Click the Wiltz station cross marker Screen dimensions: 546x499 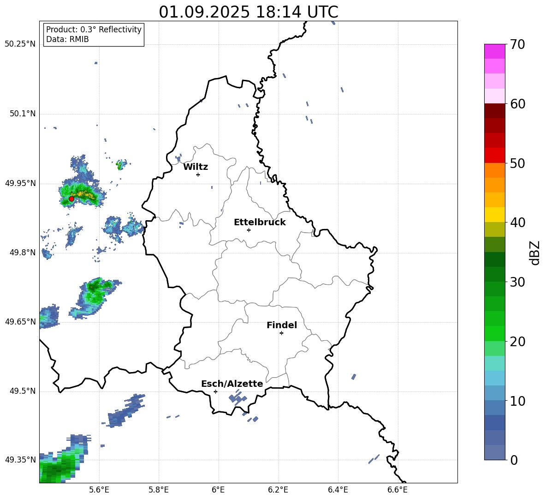[198, 174]
